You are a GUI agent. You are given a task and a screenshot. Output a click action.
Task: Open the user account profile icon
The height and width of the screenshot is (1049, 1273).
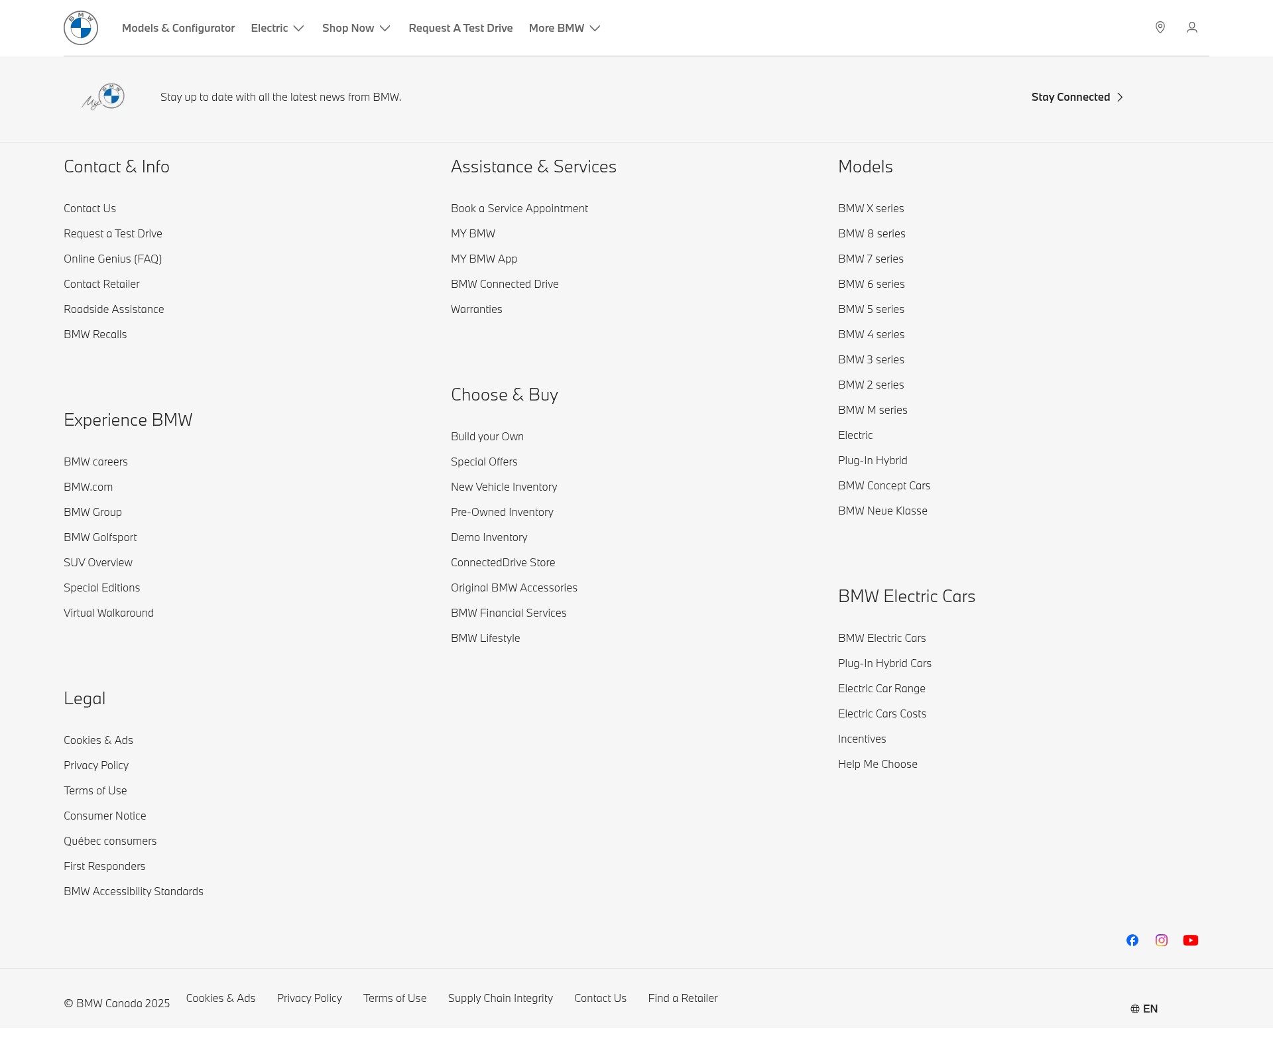[1192, 27]
